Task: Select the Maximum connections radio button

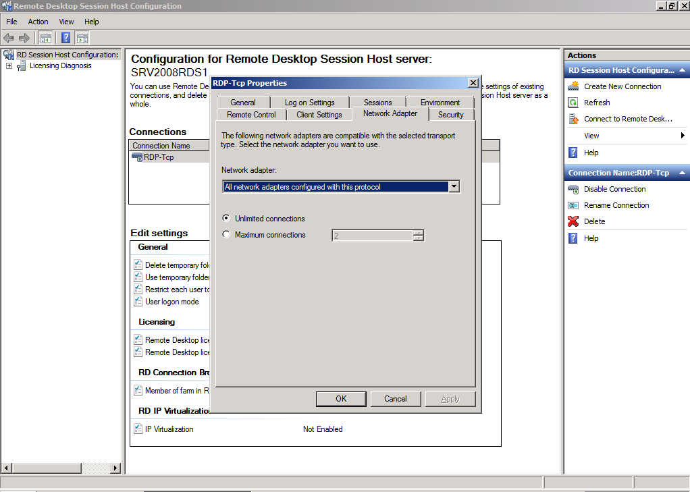Action: (226, 235)
